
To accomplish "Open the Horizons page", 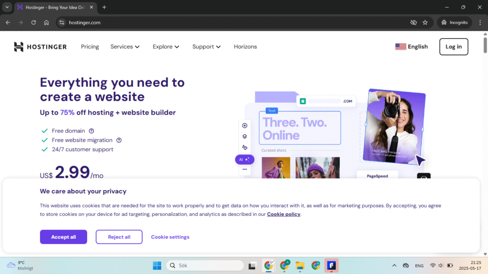I will [245, 47].
